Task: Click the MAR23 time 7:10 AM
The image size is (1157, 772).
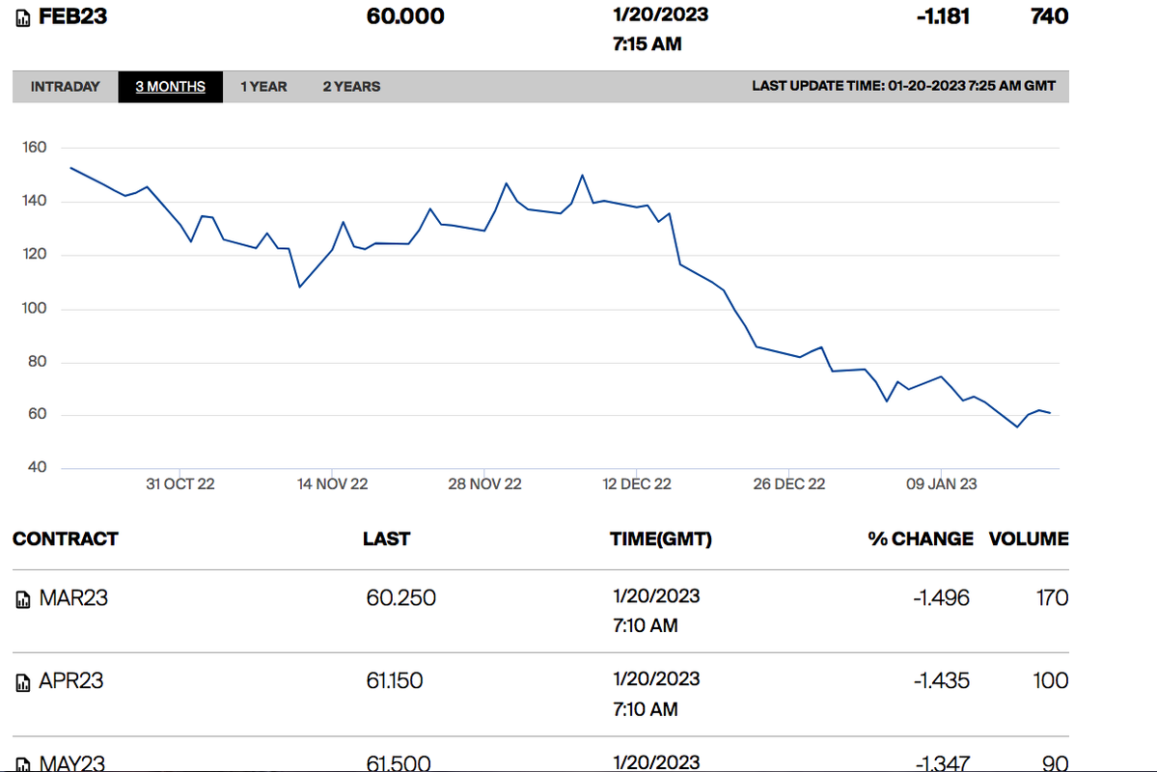Action: tap(645, 626)
